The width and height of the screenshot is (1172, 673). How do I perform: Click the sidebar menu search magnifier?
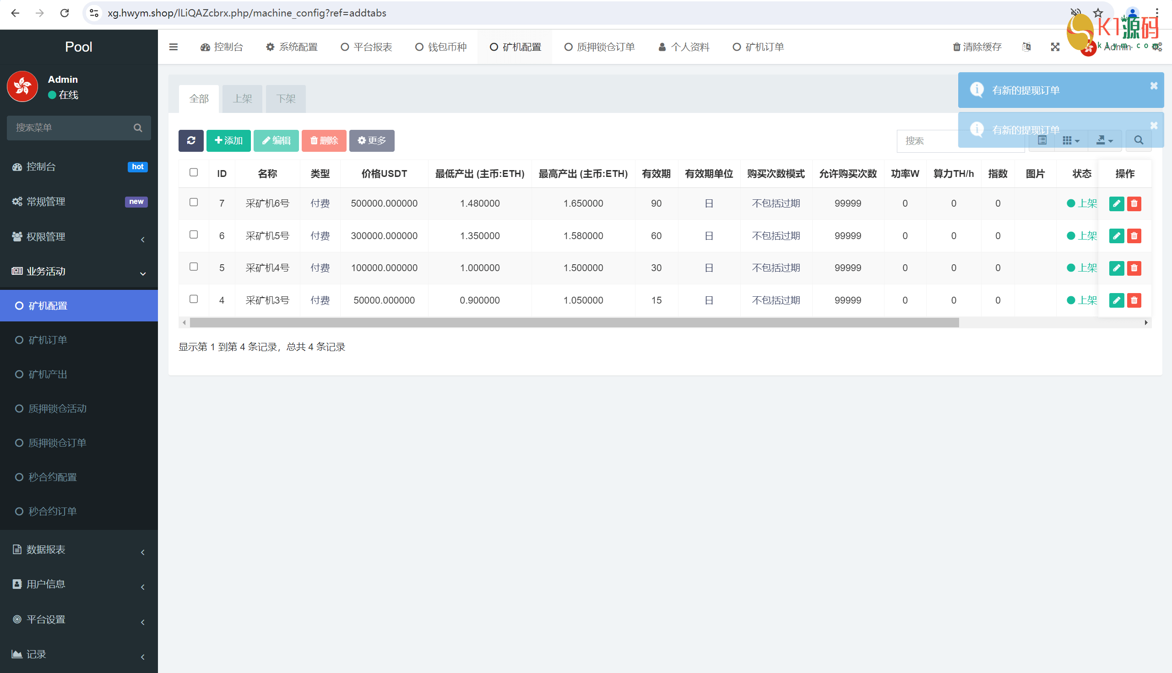(x=138, y=128)
